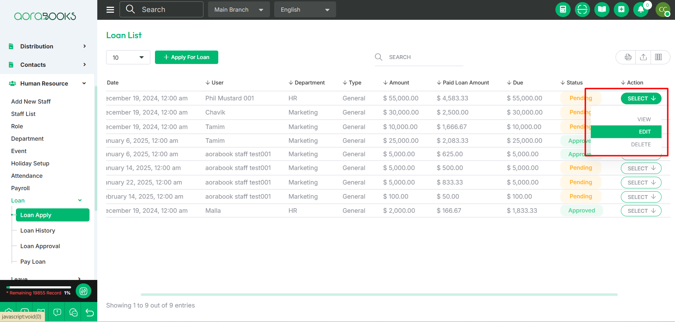Screen dimensions: 675x322
Task: Sort by Paid Loan Amount column header
Action: tap(463, 83)
